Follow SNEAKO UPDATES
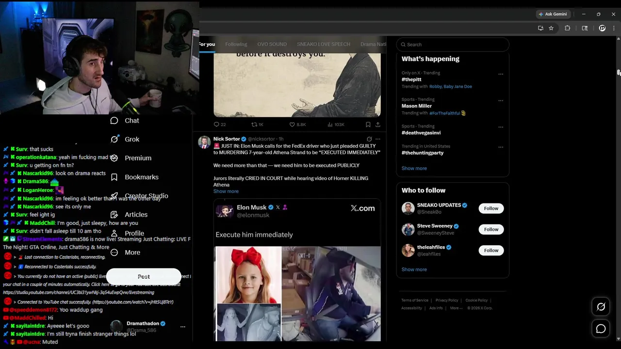Image resolution: width=621 pixels, height=349 pixels. (x=491, y=208)
